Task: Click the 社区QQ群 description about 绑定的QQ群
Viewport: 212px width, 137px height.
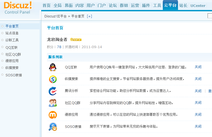Action: coord(131,103)
